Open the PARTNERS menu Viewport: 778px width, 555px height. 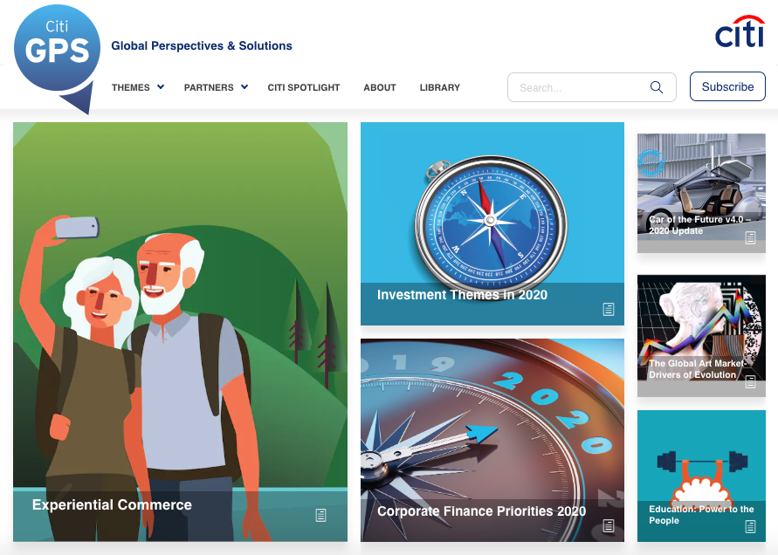pos(209,87)
